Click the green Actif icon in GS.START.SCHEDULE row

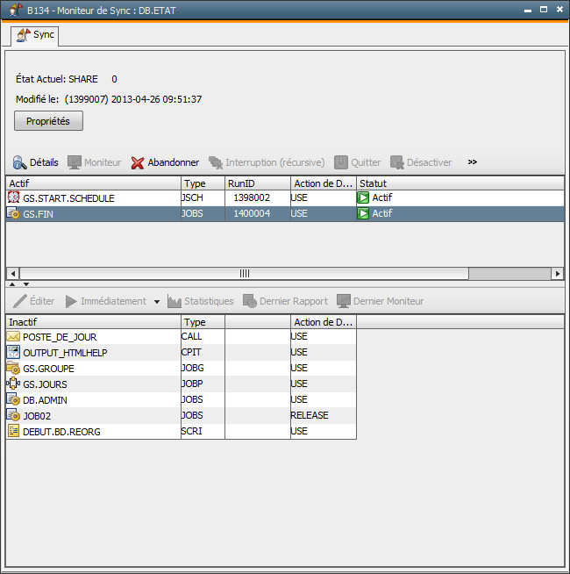coord(363,197)
